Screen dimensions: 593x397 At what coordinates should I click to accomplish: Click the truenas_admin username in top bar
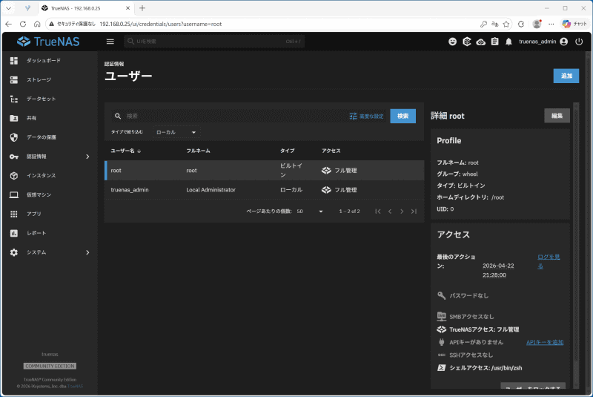pos(537,42)
